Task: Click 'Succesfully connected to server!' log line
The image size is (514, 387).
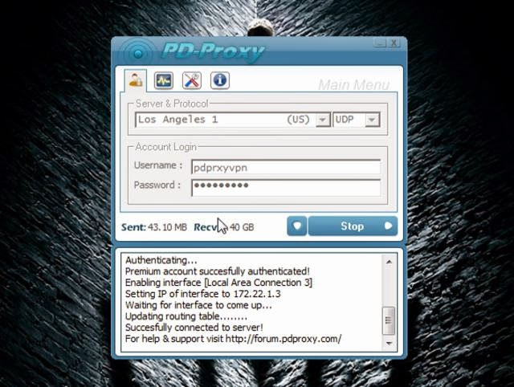Action: point(194,328)
